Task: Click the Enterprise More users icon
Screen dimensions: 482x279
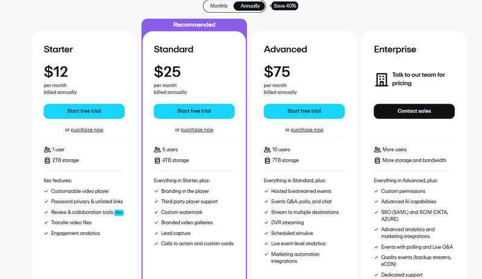Action: (377, 149)
